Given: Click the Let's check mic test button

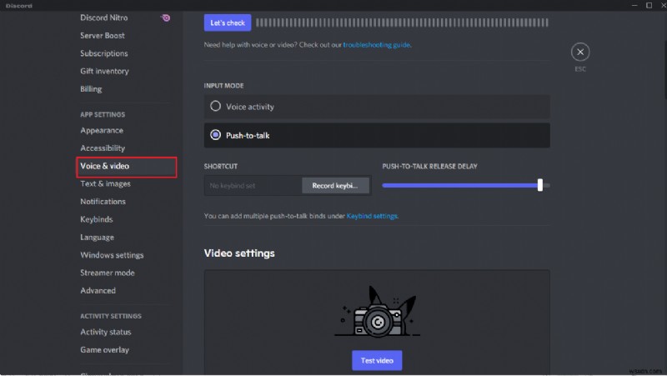Looking at the screenshot, I should pos(228,23).
